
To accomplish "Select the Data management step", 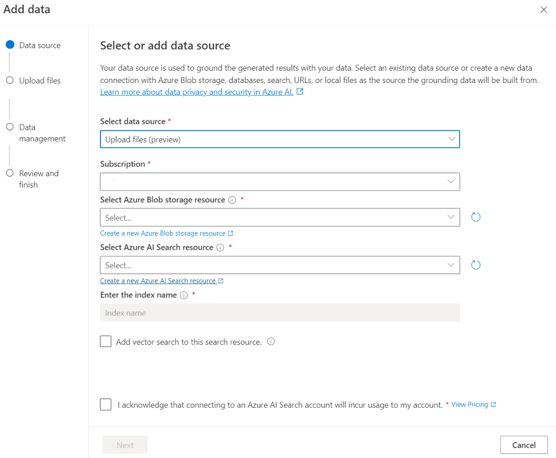I will [x=42, y=133].
